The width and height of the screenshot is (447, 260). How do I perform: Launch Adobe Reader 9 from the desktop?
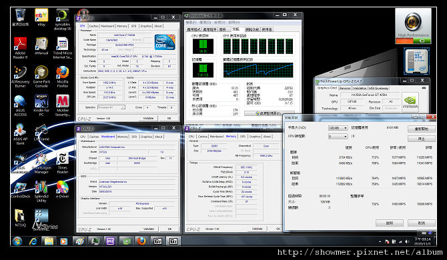20,47
